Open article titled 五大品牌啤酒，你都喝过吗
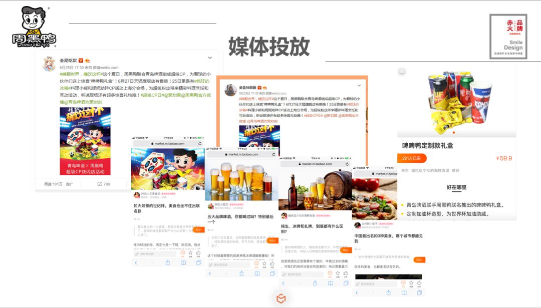Screen dimensions: 541x308 (240, 219)
